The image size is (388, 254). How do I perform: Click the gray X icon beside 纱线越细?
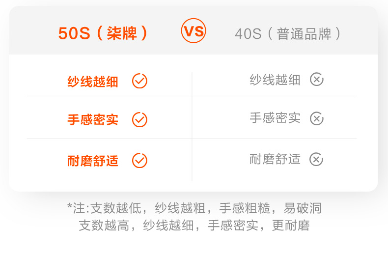(316, 80)
